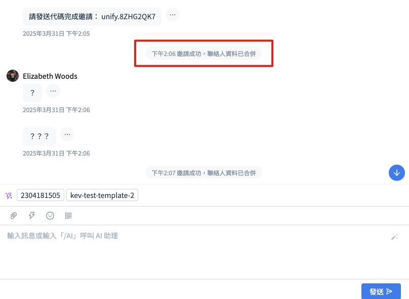Click the unify.8ZHG2QK7 invite code message bubble

(x=92, y=17)
